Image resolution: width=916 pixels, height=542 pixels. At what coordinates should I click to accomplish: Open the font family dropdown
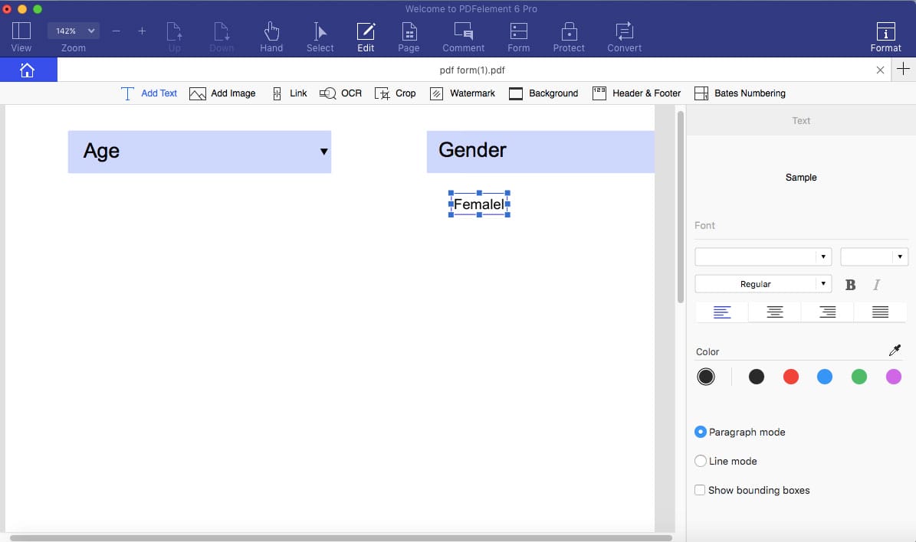(x=763, y=256)
